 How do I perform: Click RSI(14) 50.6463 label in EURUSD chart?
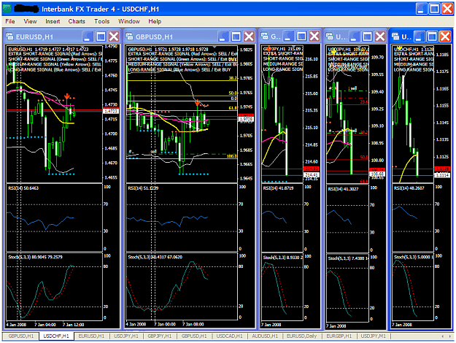[23, 188]
